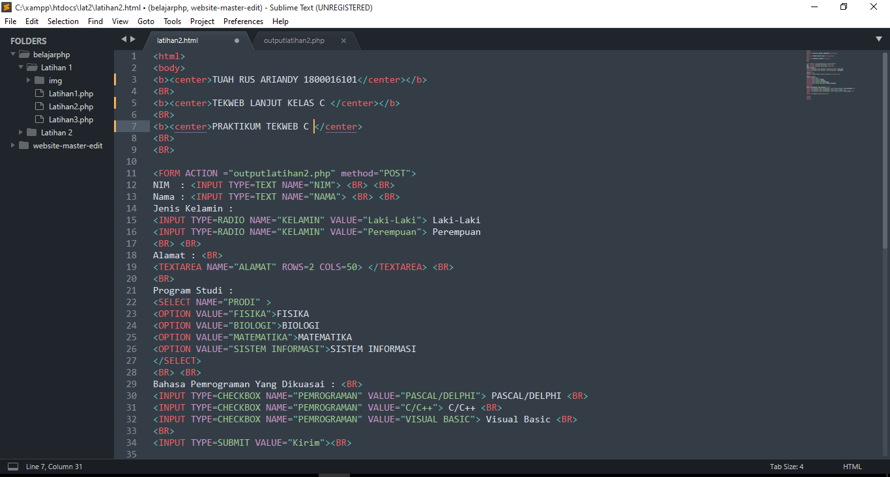
Task: Open the Edit menu
Action: [x=32, y=21]
